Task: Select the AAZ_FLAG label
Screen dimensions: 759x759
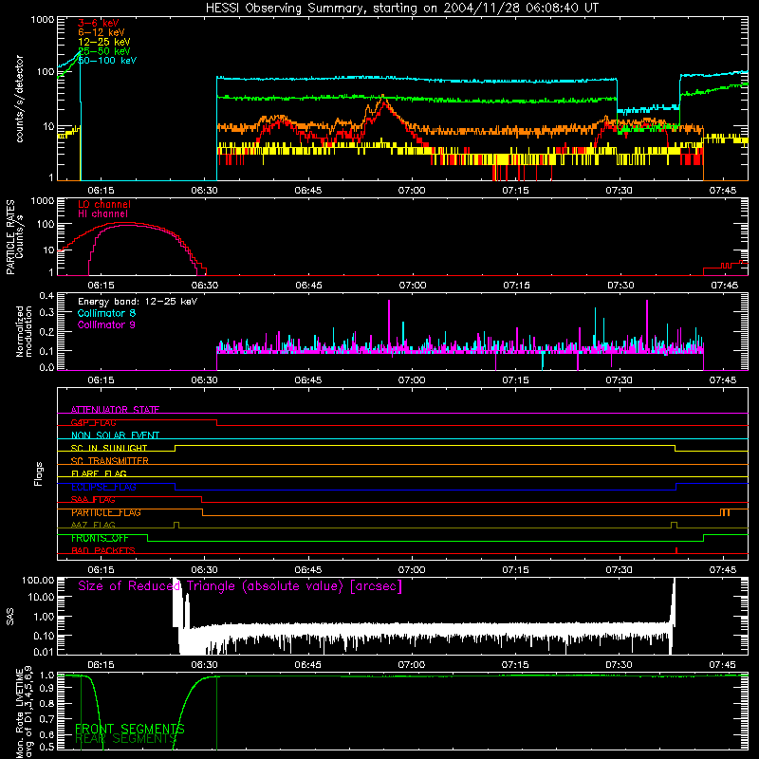Action: pos(93,526)
